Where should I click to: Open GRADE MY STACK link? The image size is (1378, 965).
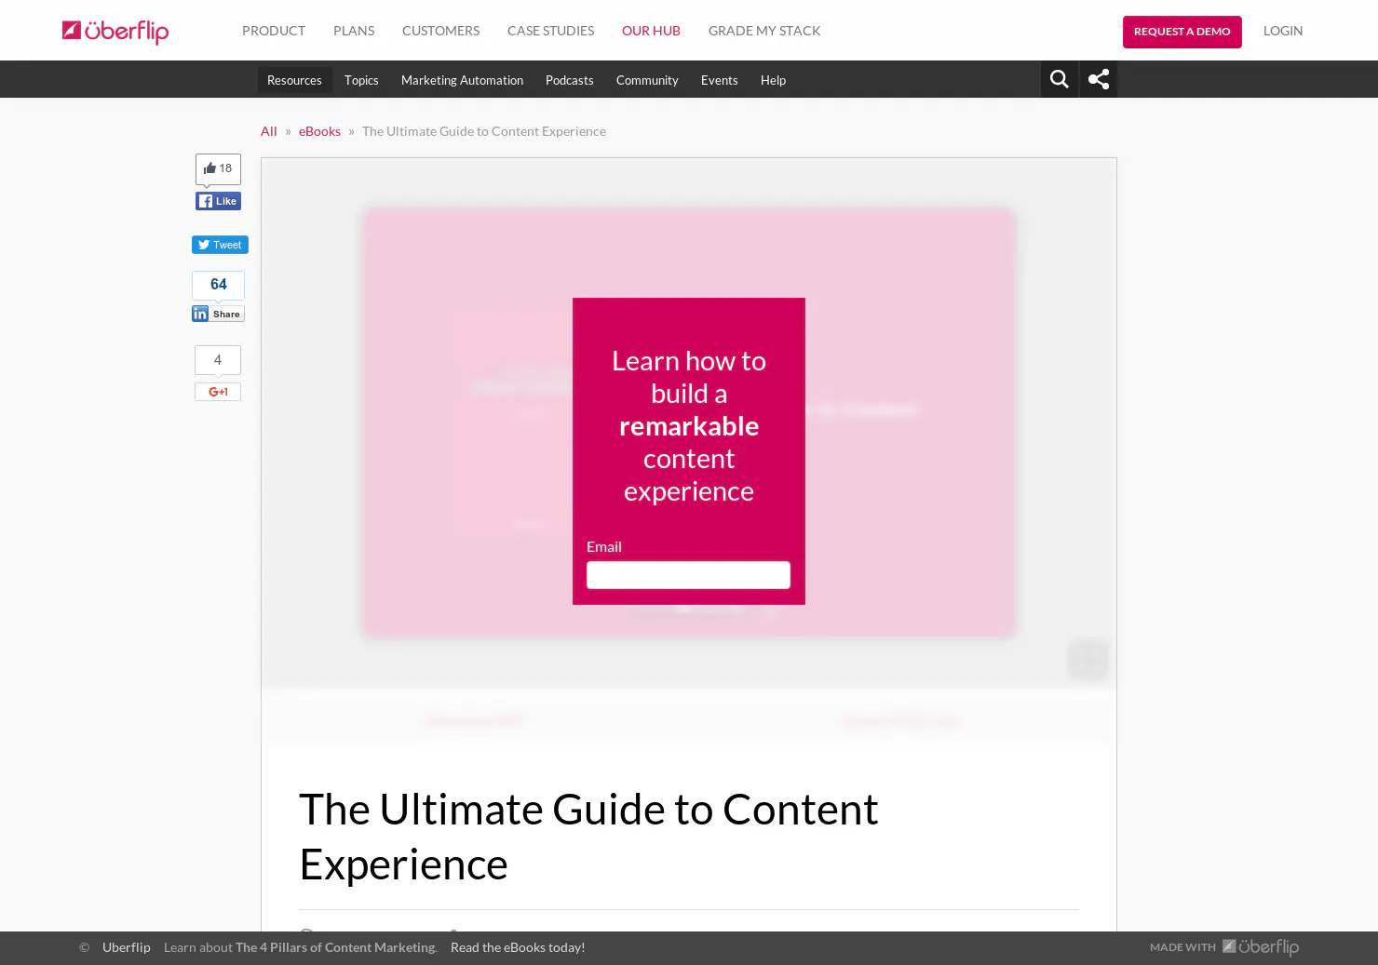click(x=764, y=31)
